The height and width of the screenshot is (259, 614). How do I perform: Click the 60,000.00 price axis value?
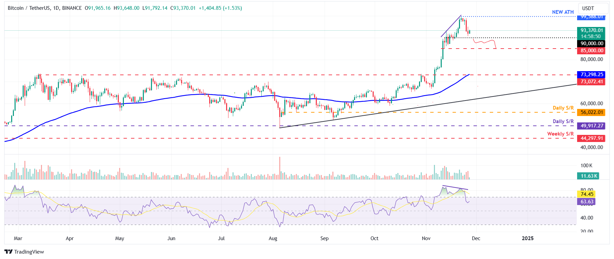pos(591,104)
